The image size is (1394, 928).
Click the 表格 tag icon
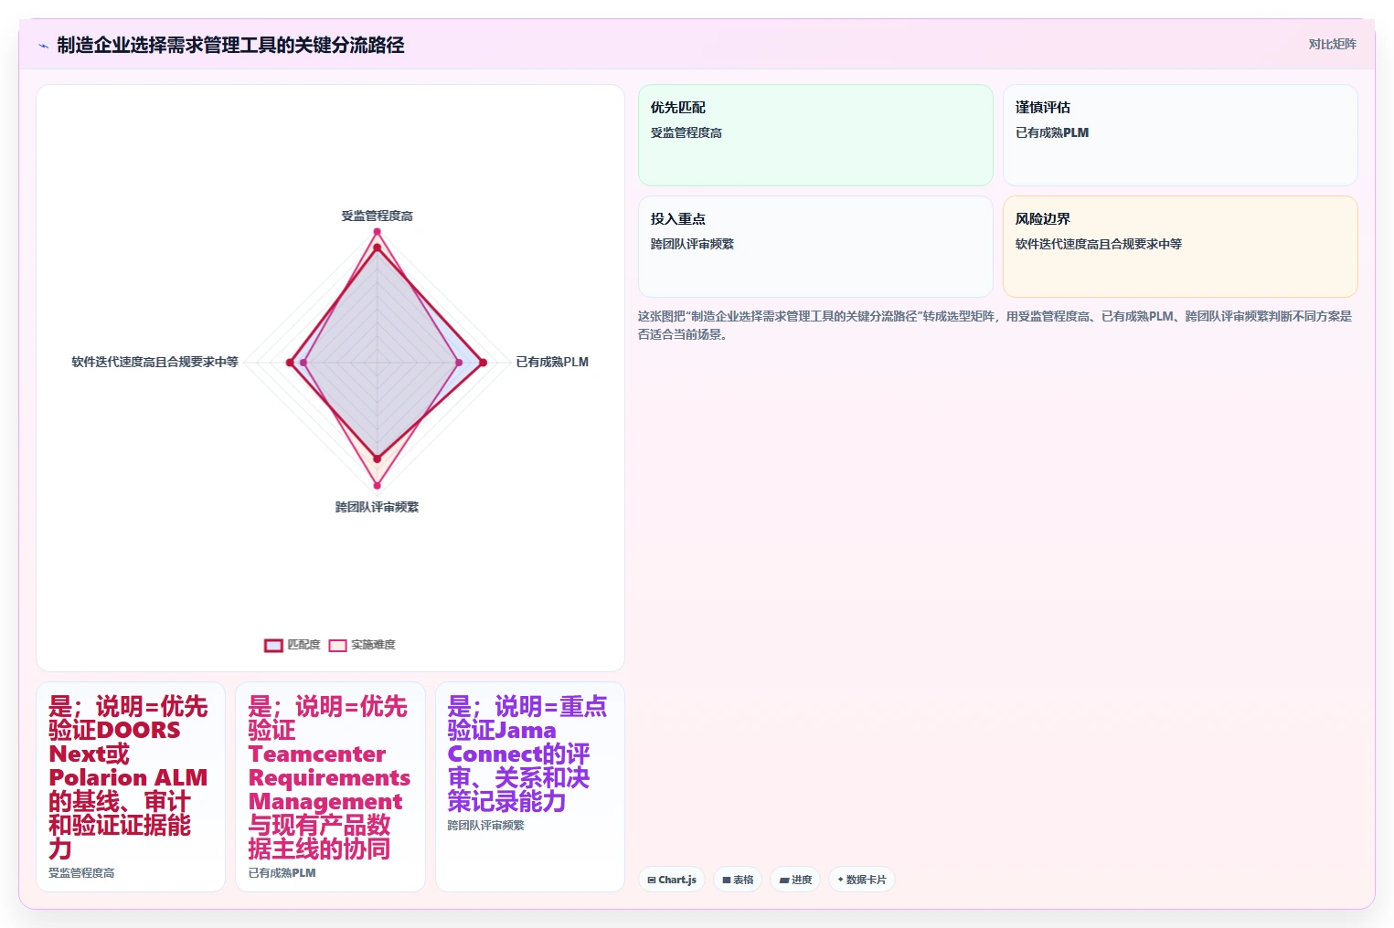point(727,881)
